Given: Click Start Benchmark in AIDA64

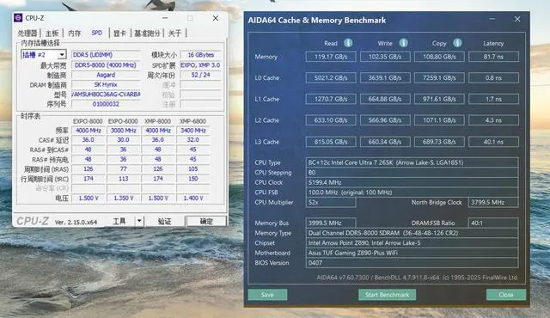Looking at the screenshot, I should (387, 295).
